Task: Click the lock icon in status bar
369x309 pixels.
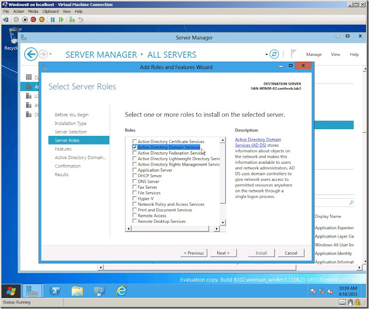Action: tap(357, 302)
